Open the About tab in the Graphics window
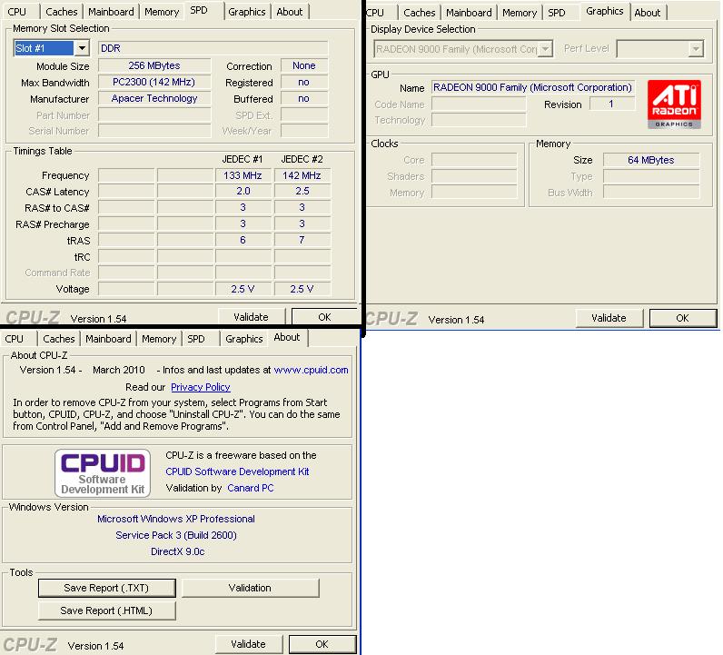This screenshot has width=723, height=655. 647,13
